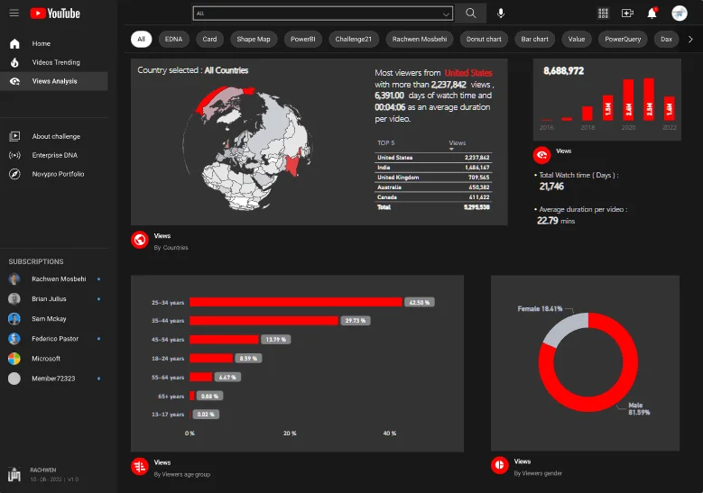The image size is (703, 493).
Task: Select the Dax chip
Action: point(666,39)
